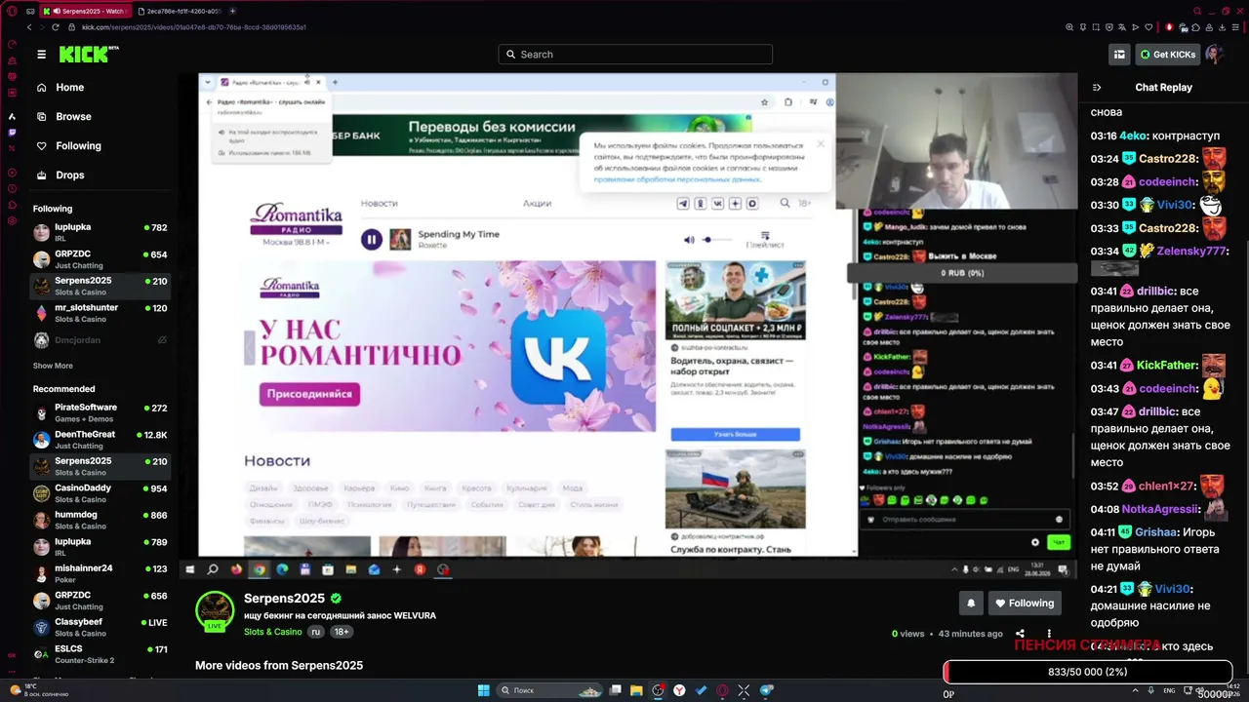Open PirateSoftware recommended channel
Viewport: 1249px width, 702px height.
click(x=100, y=412)
